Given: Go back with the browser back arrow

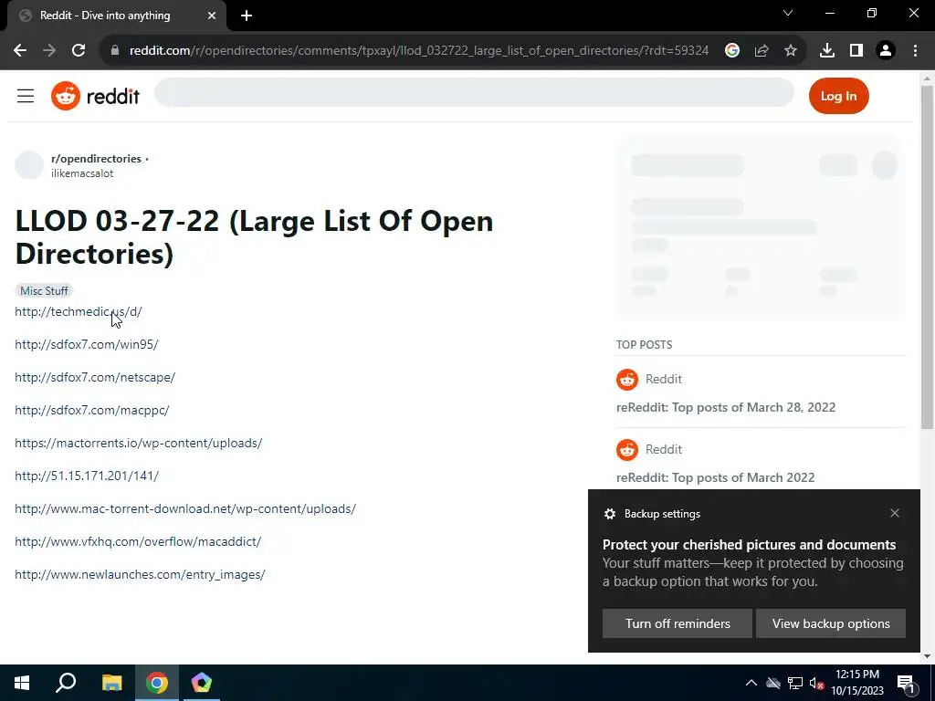Looking at the screenshot, I should click(20, 51).
